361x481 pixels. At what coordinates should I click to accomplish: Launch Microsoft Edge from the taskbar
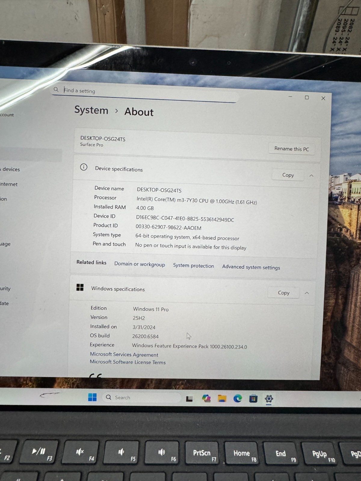click(x=238, y=399)
